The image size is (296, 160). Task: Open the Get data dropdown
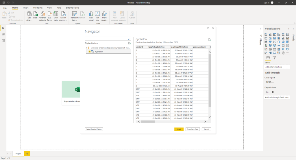[x=29, y=16]
